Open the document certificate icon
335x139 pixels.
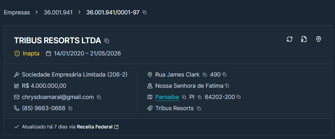point(304,39)
